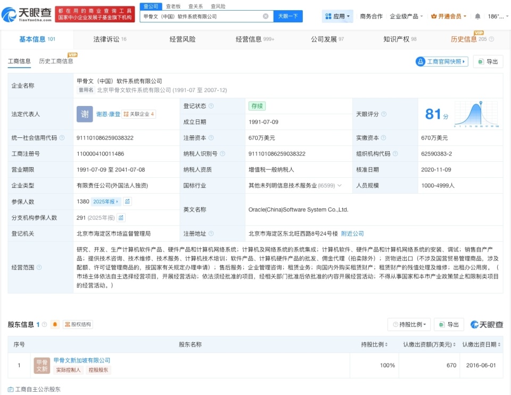
Task: Switch to 查老板 search tab
Action: coord(174,6)
